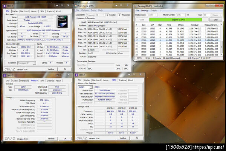This screenshot has height=151, width=226.
Task: Click the Core Voltage value 1.520 V
Action: click(x=47, y=26)
